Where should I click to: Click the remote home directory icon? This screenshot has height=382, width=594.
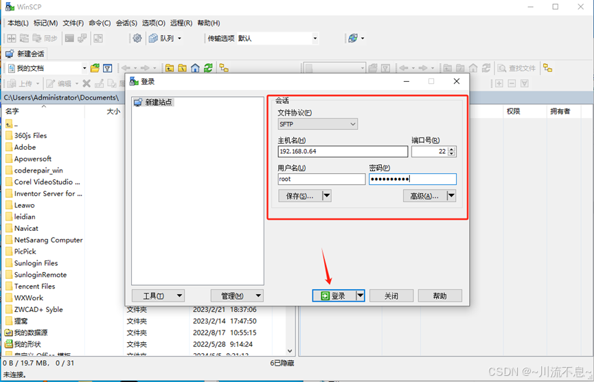(x=473, y=68)
